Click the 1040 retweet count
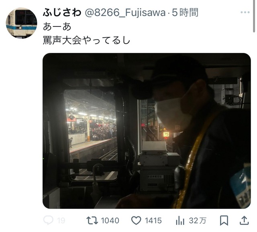 110,220
